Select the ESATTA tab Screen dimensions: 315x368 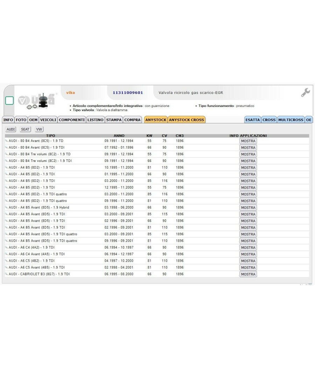coord(253,120)
